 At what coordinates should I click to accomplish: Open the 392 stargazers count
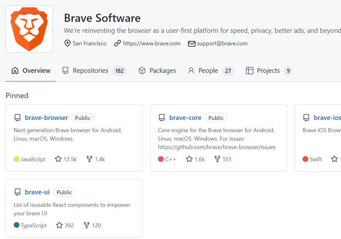pyautogui.click(x=69, y=226)
